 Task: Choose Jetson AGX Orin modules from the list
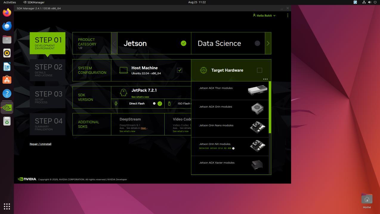point(230,109)
